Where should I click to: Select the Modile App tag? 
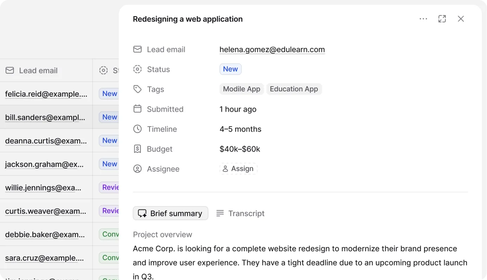pyautogui.click(x=242, y=89)
